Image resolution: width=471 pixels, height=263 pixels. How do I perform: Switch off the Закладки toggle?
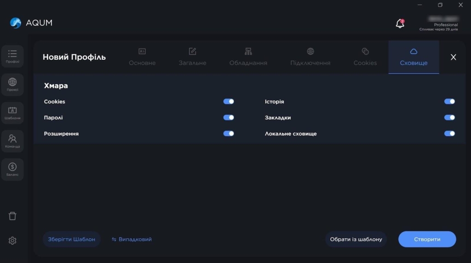click(x=449, y=118)
